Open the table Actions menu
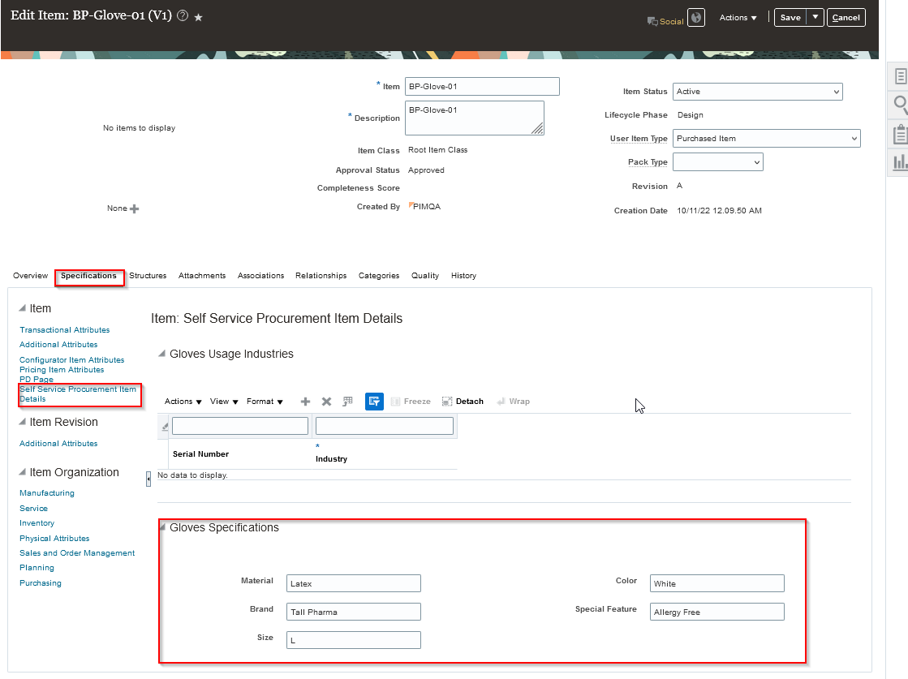This screenshot has width=908, height=679. [x=183, y=401]
